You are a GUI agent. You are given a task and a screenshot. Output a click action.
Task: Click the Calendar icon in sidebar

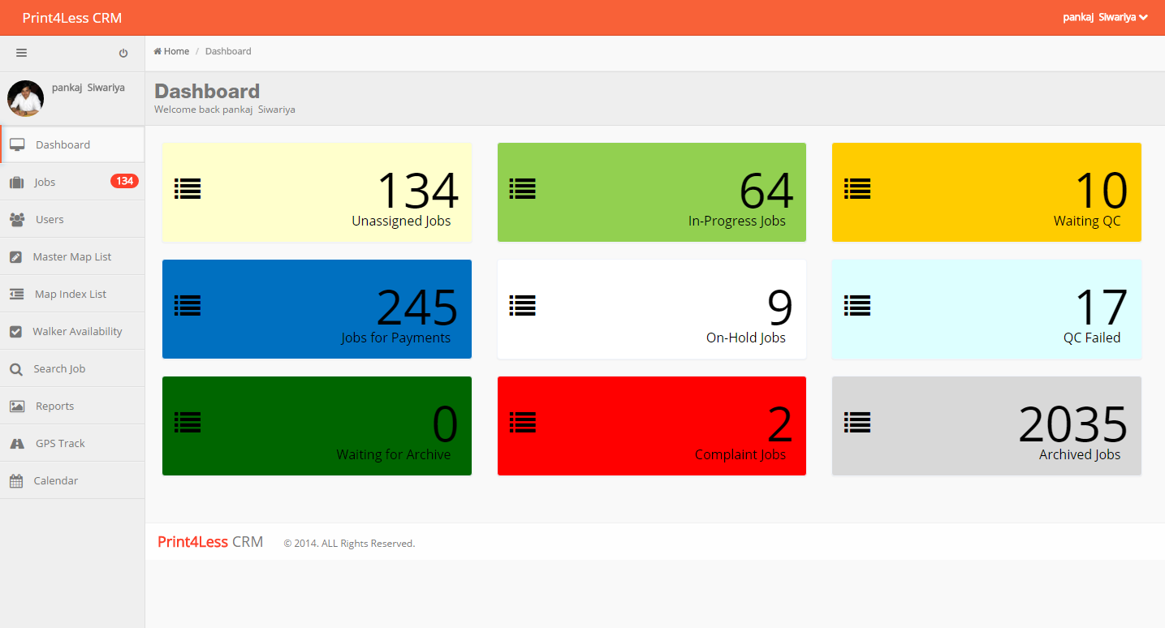pos(16,481)
